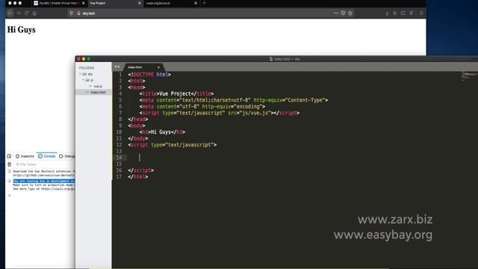
Task: Close the Zandto Enable Virtual Host tab
Action: click(x=83, y=3)
